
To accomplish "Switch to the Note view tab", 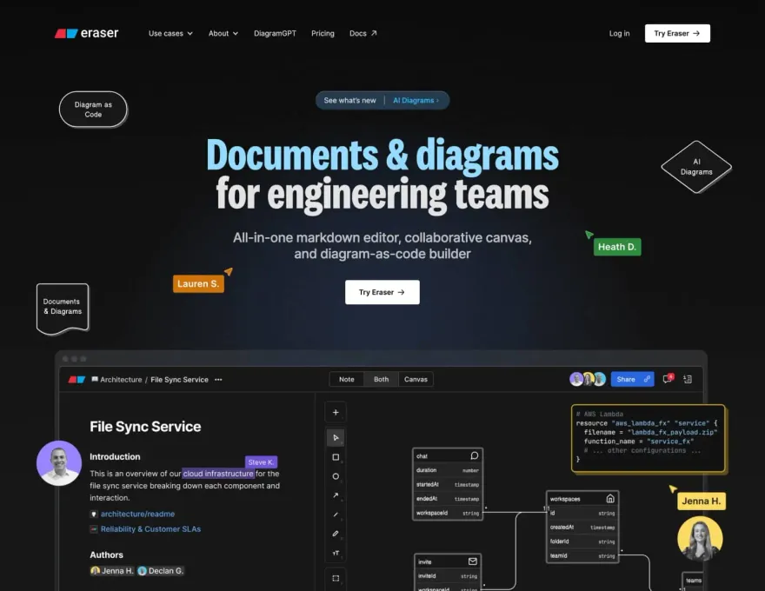I will click(x=346, y=379).
